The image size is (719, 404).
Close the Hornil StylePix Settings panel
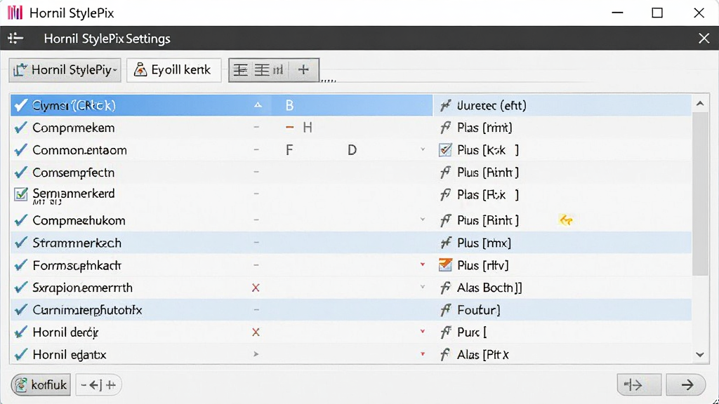(x=704, y=38)
